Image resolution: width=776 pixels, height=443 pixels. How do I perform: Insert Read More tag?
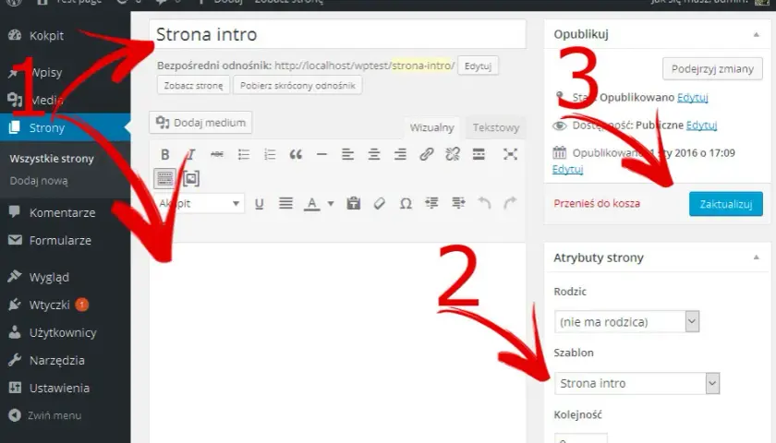(x=479, y=154)
